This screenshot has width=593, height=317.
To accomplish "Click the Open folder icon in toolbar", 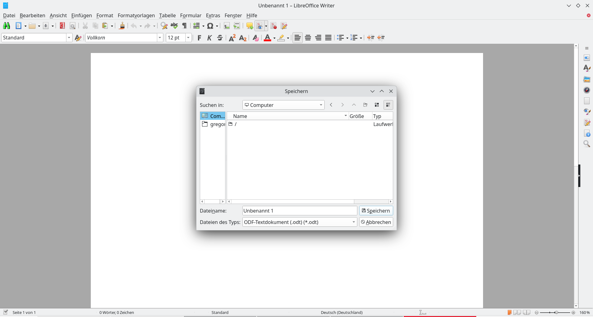I will tap(32, 26).
